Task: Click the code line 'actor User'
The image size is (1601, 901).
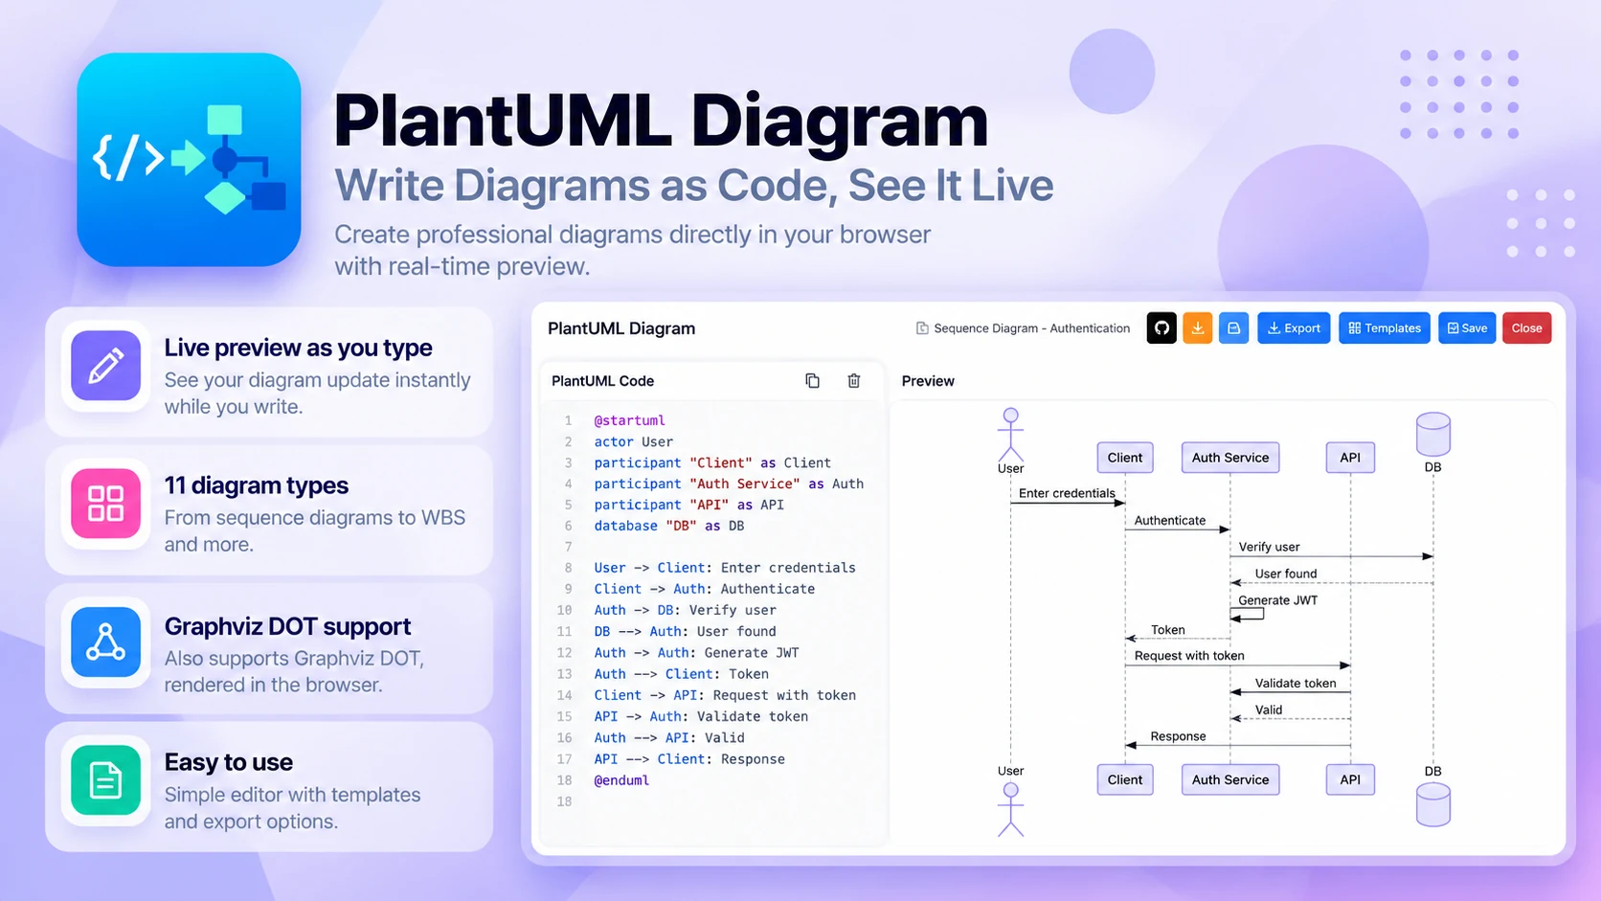Action: tap(633, 441)
